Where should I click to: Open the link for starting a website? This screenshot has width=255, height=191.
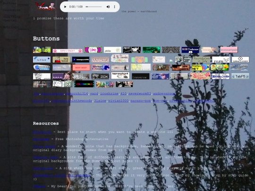coord(42,132)
